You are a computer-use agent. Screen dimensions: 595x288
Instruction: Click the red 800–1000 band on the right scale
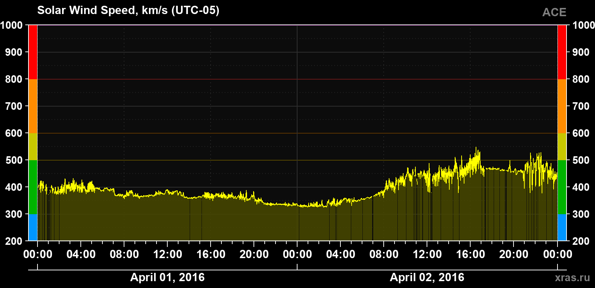pyautogui.click(x=562, y=52)
